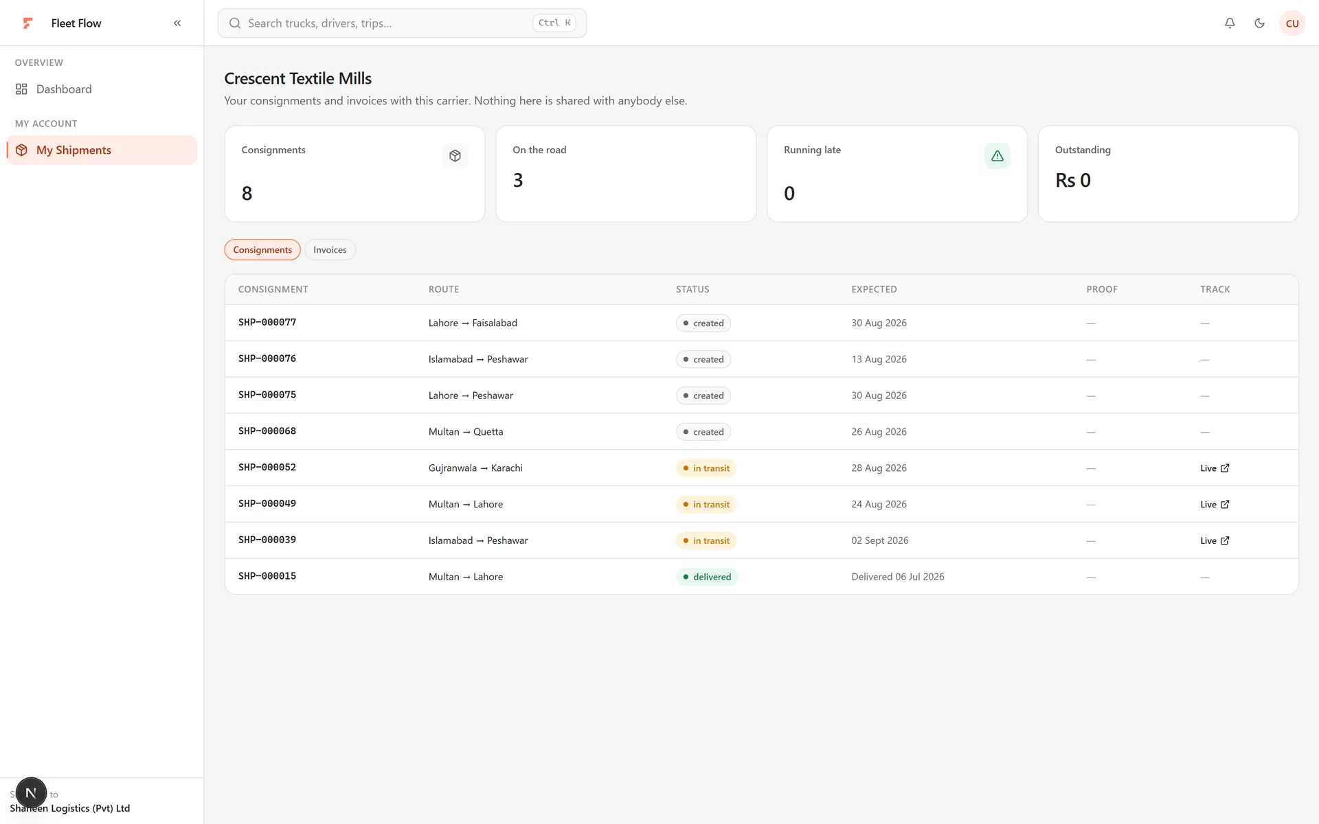Toggle dark mode with the moon icon
Image resolution: width=1319 pixels, height=824 pixels.
[x=1259, y=23]
